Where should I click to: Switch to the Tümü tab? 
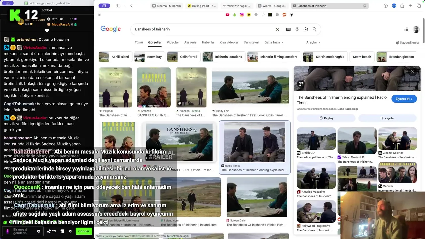(x=139, y=42)
